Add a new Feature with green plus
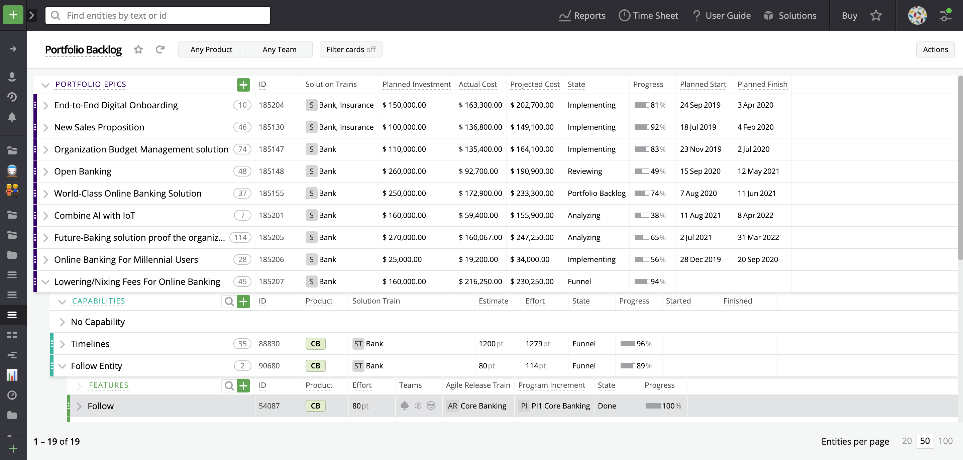The image size is (963, 460). coord(243,385)
